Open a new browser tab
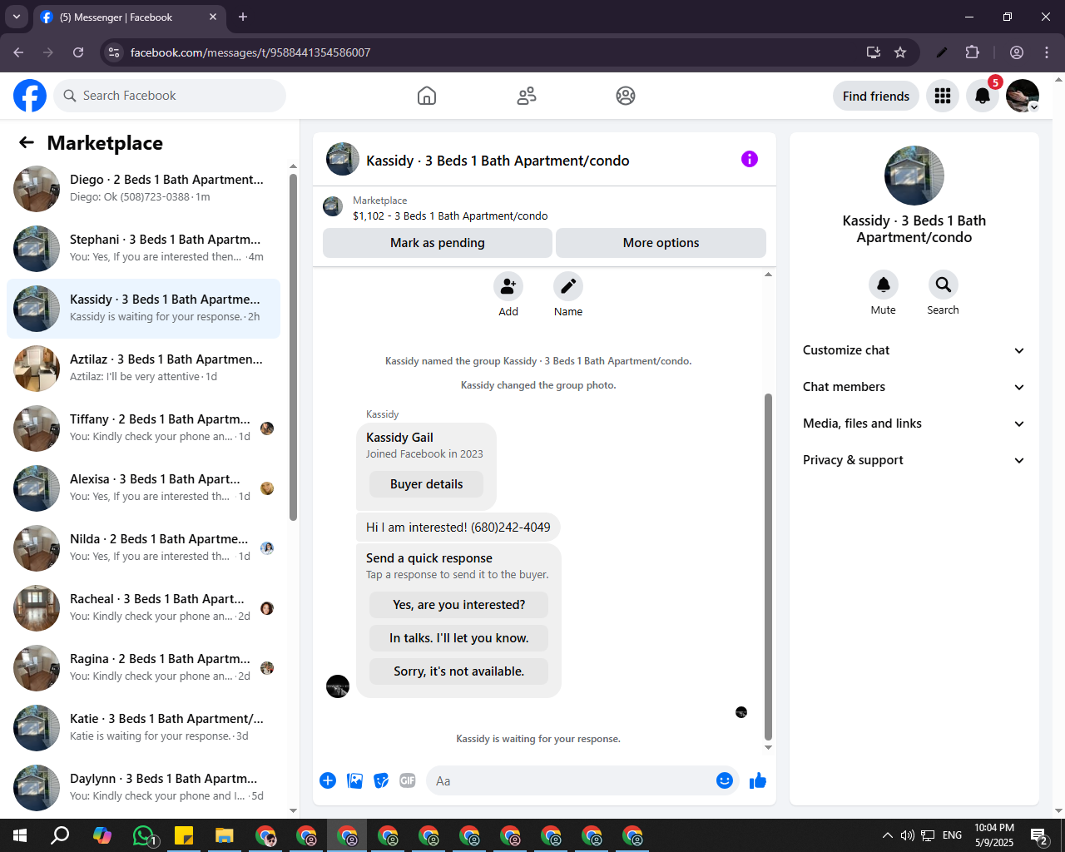The height and width of the screenshot is (852, 1065). [243, 17]
